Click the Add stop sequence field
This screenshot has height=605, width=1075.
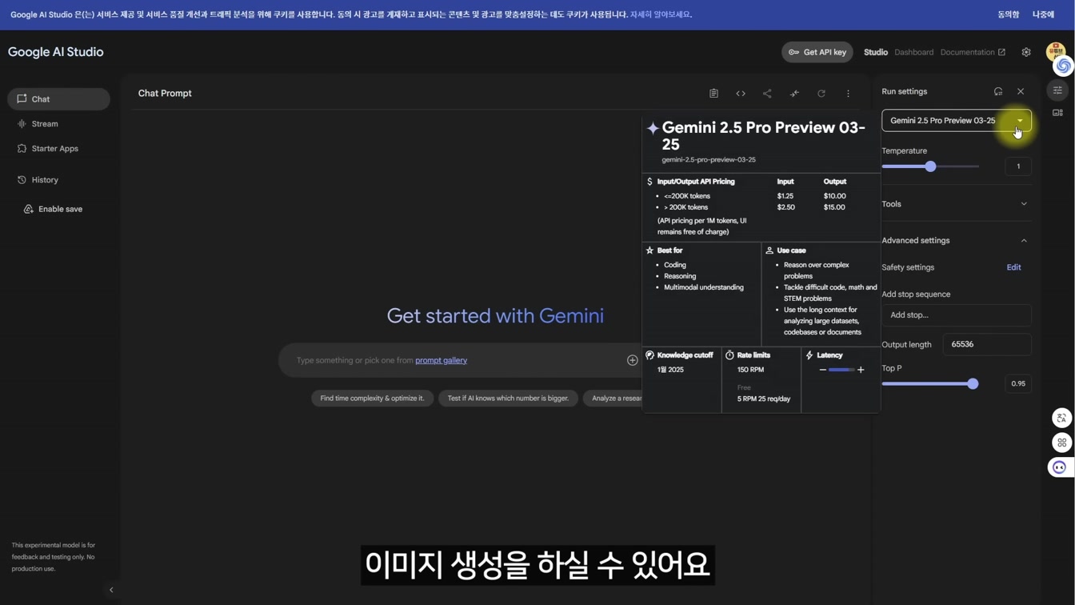tap(957, 315)
